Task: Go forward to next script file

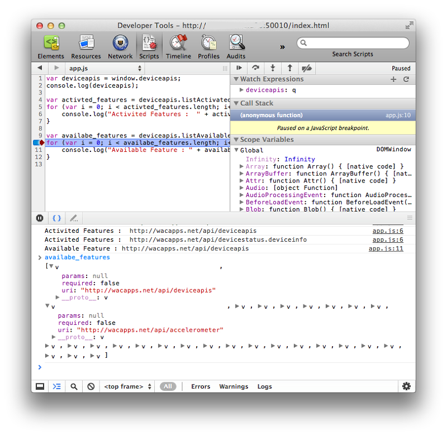Action: coord(56,68)
